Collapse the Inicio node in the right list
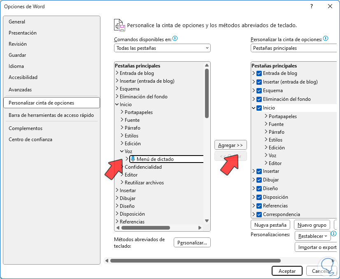The width and height of the screenshot is (340, 279). click(254, 108)
